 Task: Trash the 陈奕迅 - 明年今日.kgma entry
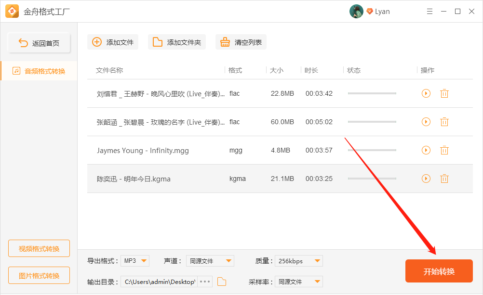pos(444,179)
